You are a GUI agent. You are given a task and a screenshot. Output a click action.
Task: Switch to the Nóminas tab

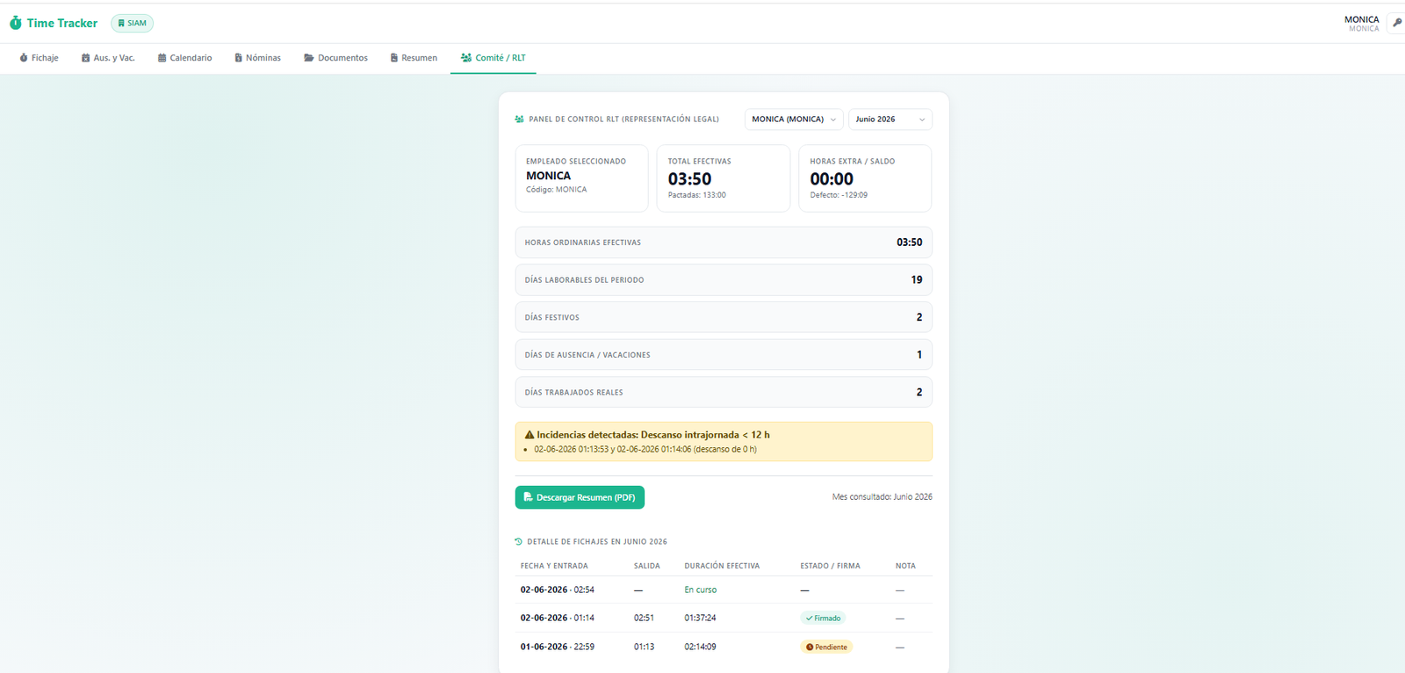point(257,58)
